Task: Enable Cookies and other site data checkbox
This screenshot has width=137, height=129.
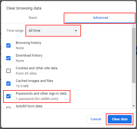Action: tap(8, 71)
